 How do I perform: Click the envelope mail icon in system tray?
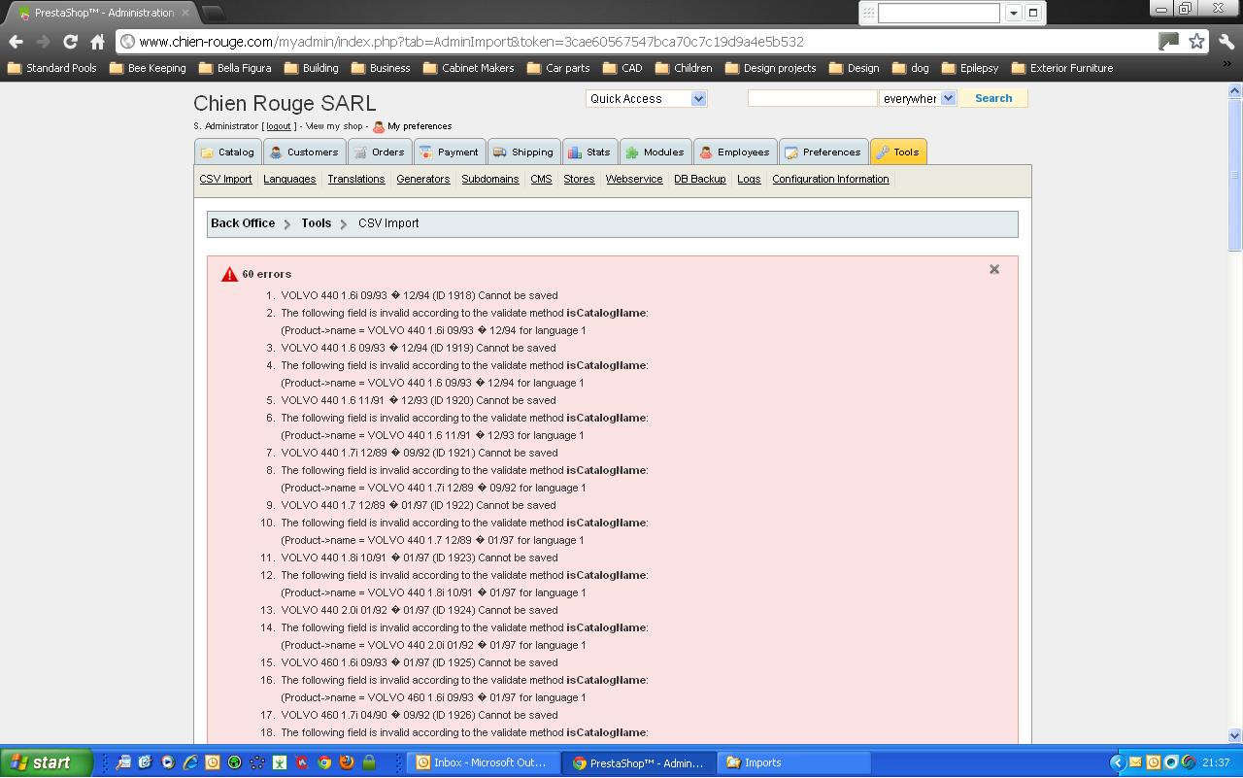[x=1135, y=762]
